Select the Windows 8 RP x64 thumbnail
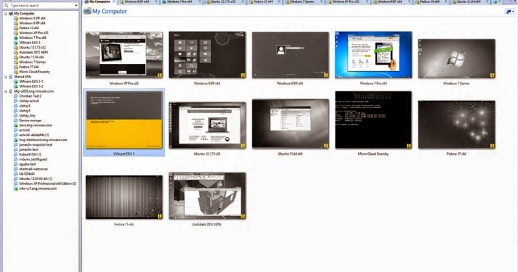518x272 pixels. pos(207,55)
